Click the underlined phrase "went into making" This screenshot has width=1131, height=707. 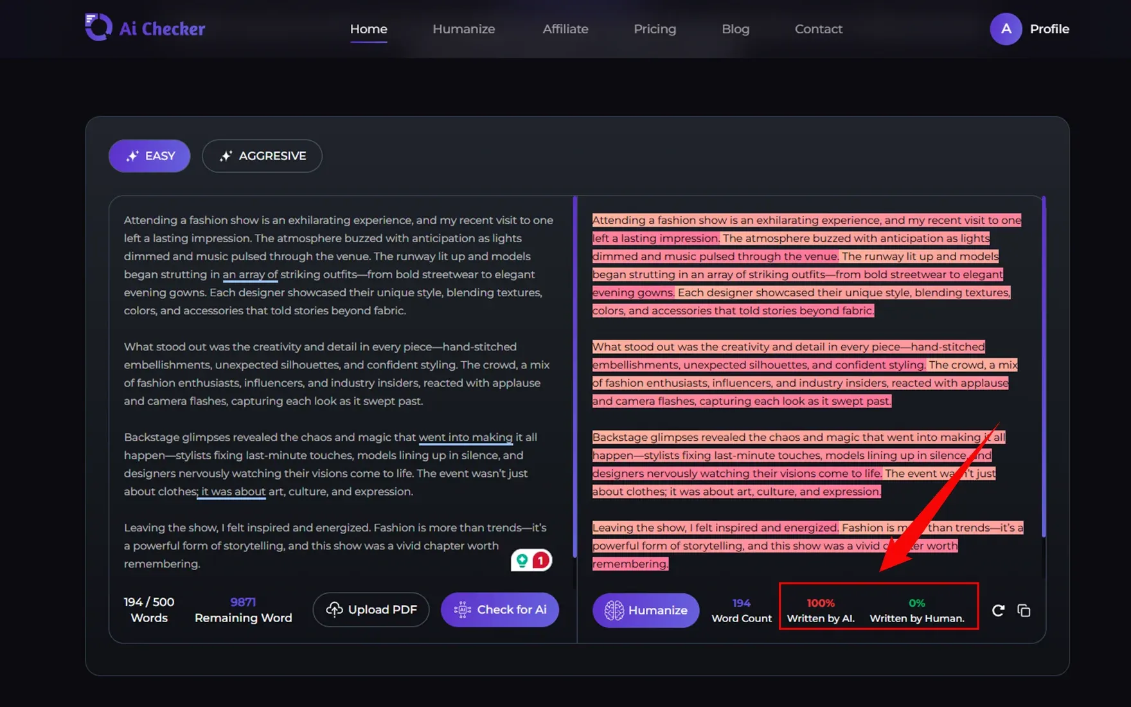click(x=466, y=437)
